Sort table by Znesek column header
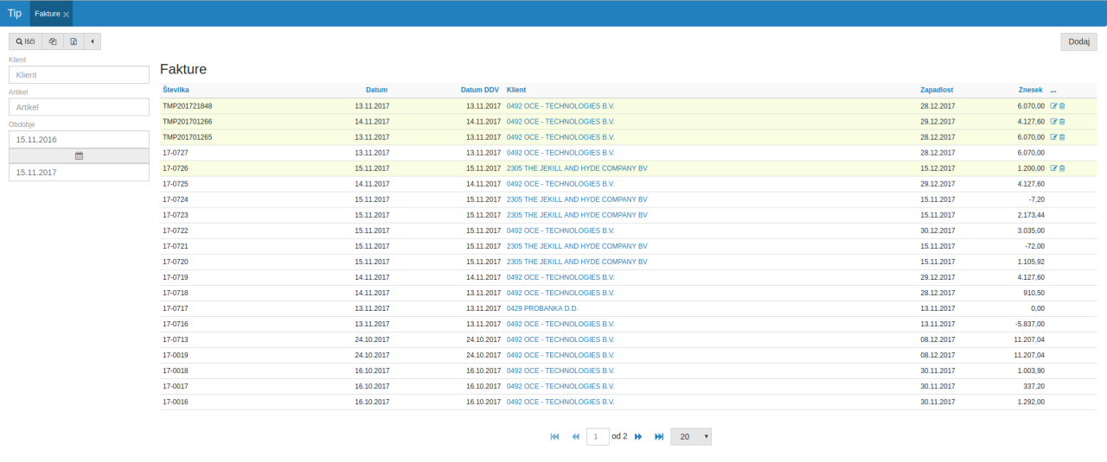 point(1030,90)
